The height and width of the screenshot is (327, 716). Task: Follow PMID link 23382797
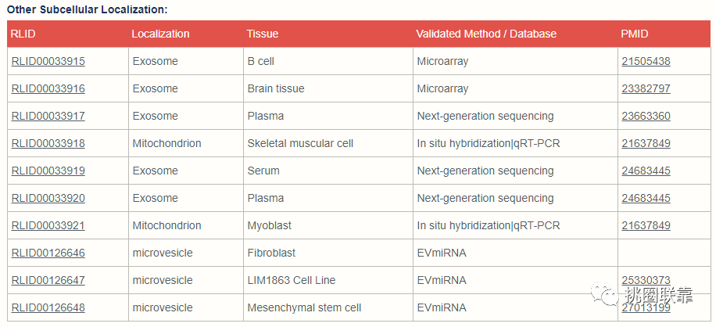(x=646, y=88)
